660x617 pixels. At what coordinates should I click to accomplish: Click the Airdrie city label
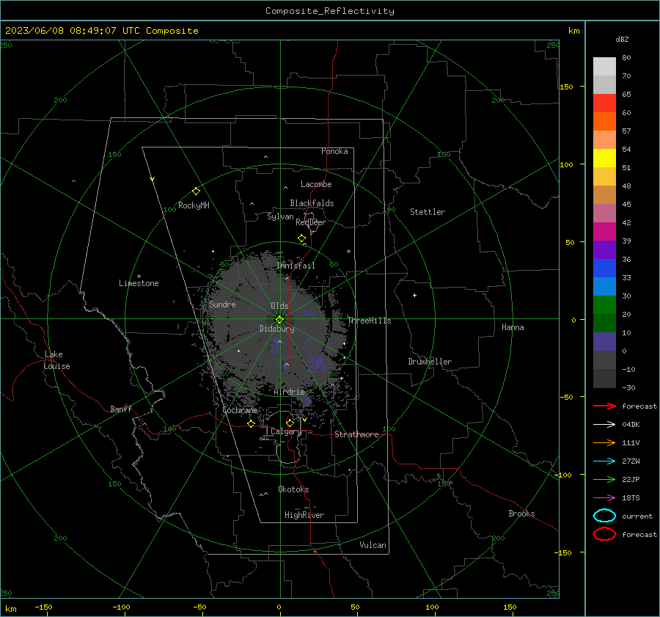click(289, 392)
